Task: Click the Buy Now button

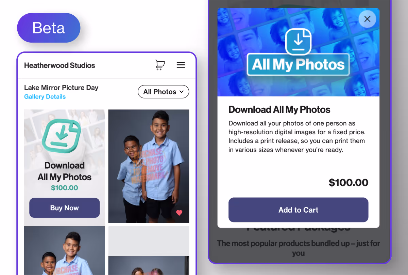Action: (x=65, y=208)
